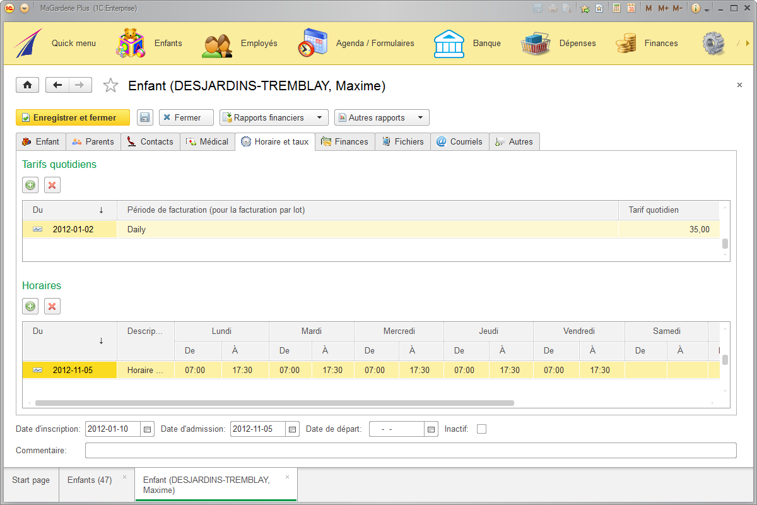Switch to the Médical tab
The width and height of the screenshot is (757, 505).
tap(208, 141)
